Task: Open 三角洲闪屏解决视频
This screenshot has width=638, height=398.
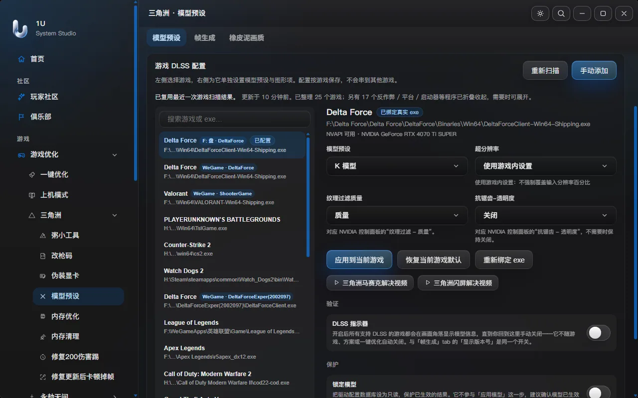Action: point(458,283)
